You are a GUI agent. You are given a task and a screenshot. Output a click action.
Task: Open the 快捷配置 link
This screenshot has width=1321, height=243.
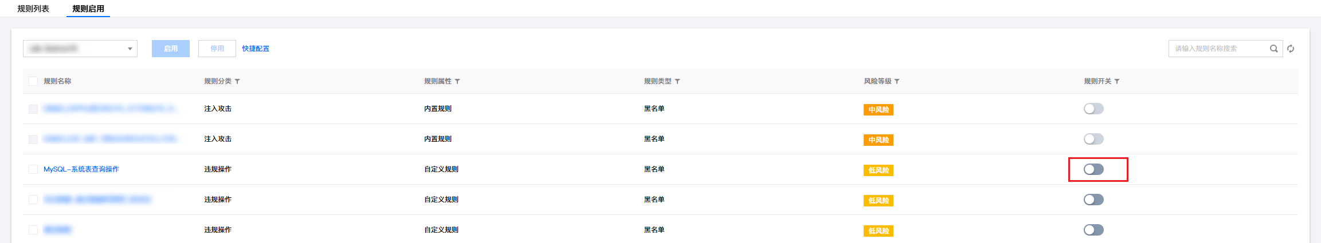pos(256,49)
